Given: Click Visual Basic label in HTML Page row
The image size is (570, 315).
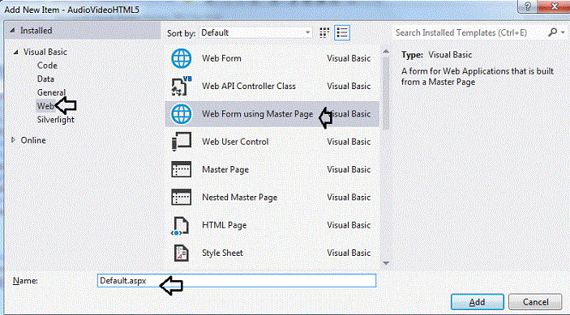Looking at the screenshot, I should (349, 225).
